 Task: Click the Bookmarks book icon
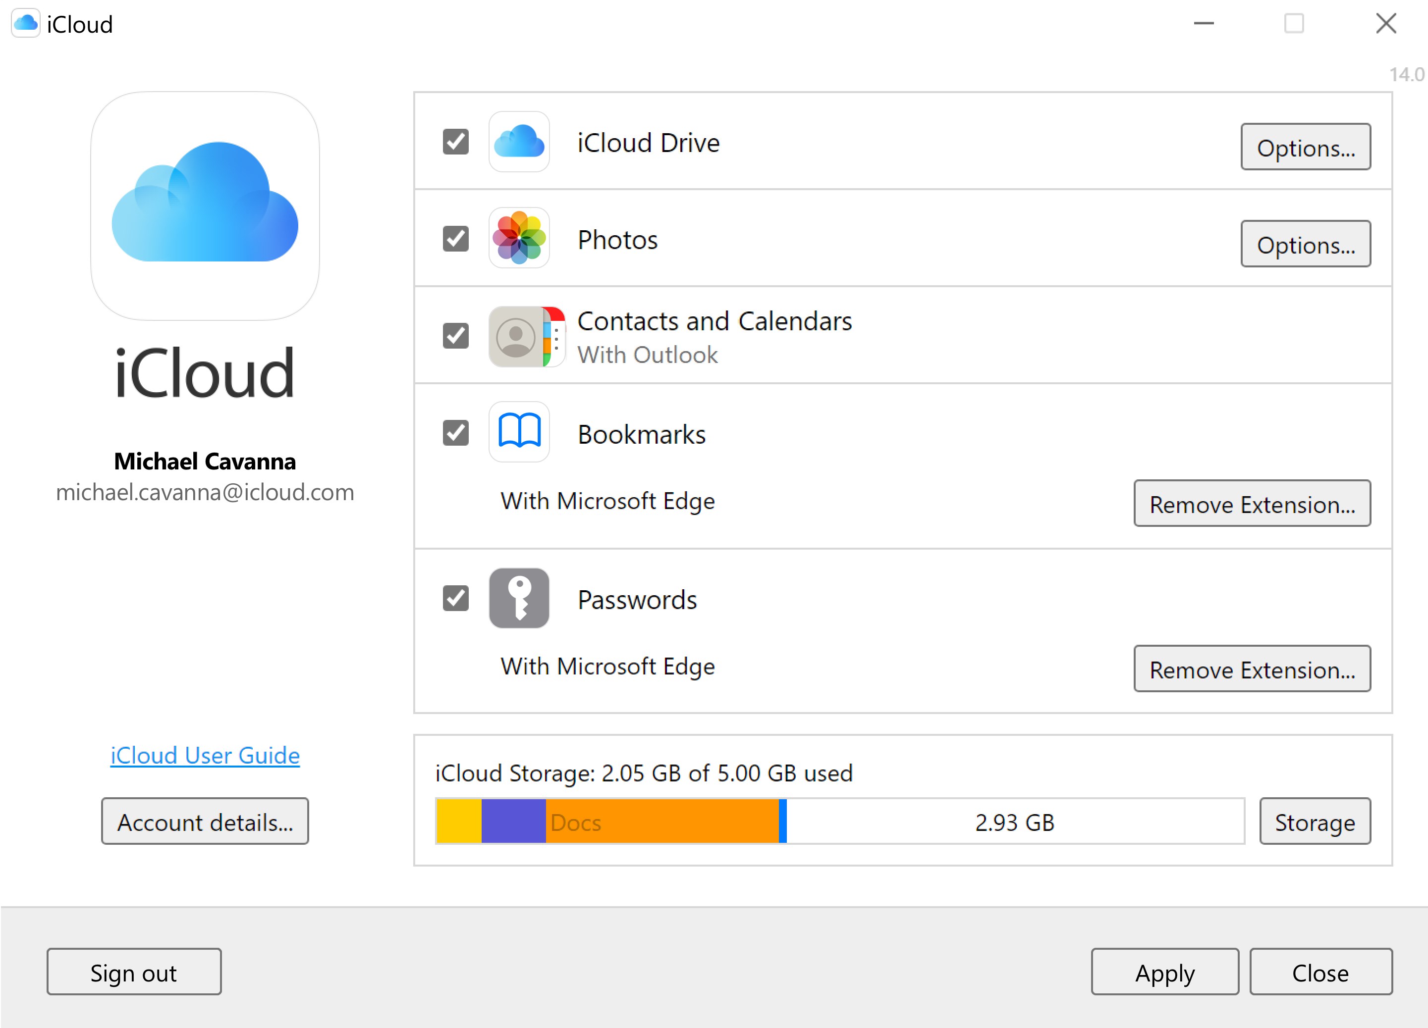(x=519, y=433)
